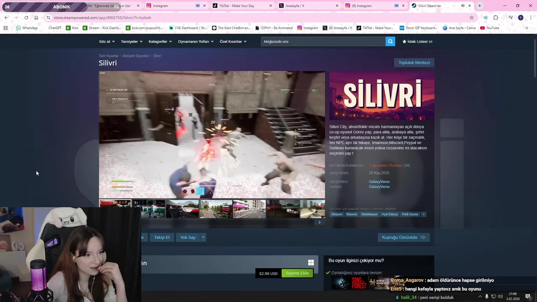Expand the Kategoriler menu
Screen dimensions: 537x302
point(160,42)
